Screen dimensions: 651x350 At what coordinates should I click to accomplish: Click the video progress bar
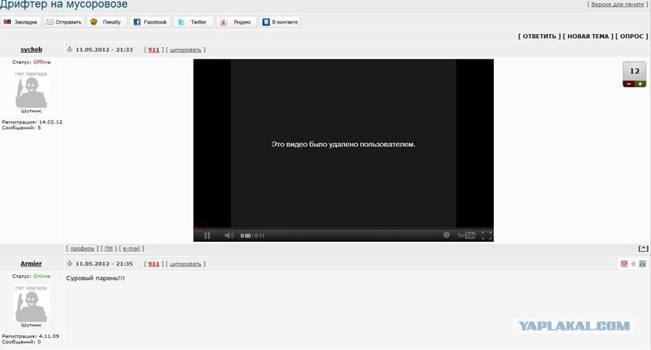(343, 228)
